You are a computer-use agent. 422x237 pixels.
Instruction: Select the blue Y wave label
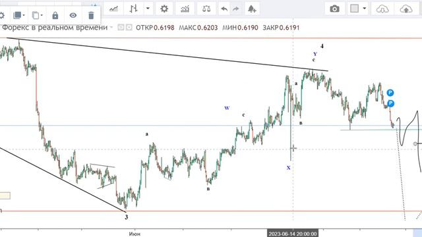pos(315,54)
